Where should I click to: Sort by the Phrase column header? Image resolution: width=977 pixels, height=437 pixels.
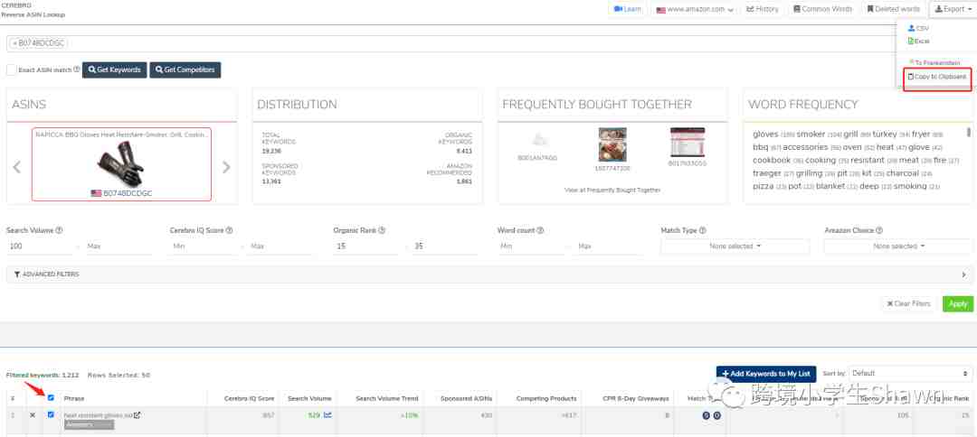coord(74,398)
